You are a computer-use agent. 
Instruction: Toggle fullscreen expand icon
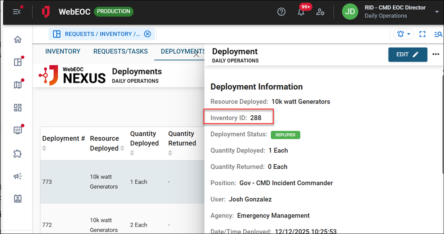click(x=422, y=34)
